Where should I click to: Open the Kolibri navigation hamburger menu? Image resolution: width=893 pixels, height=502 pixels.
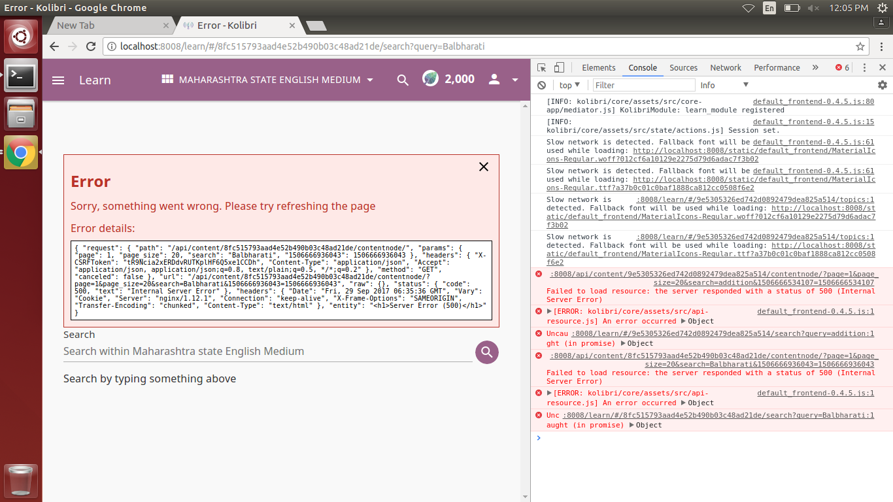click(x=58, y=80)
